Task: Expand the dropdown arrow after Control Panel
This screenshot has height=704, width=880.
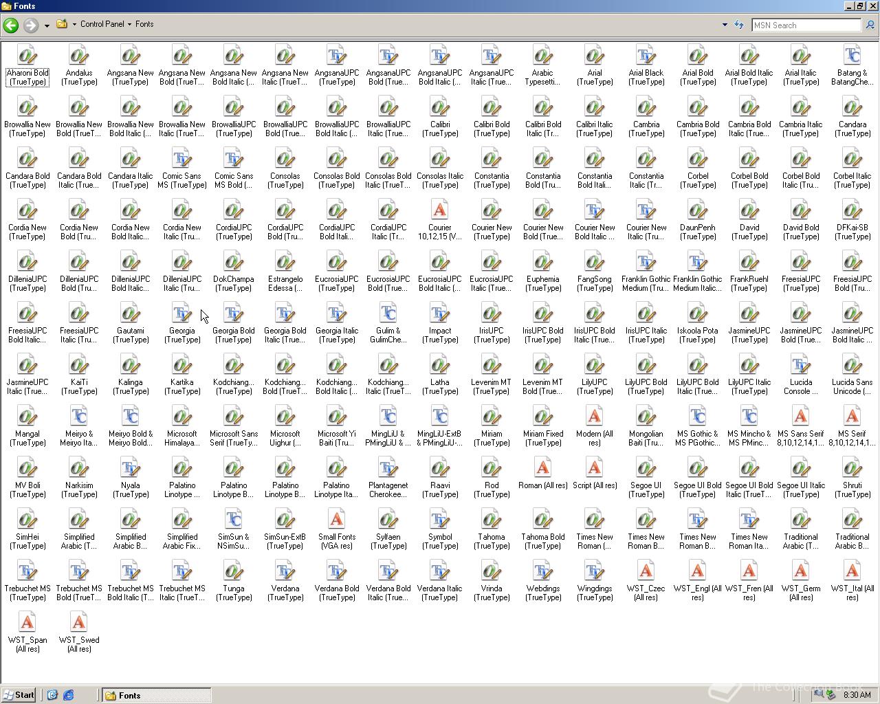Action: pos(129,25)
